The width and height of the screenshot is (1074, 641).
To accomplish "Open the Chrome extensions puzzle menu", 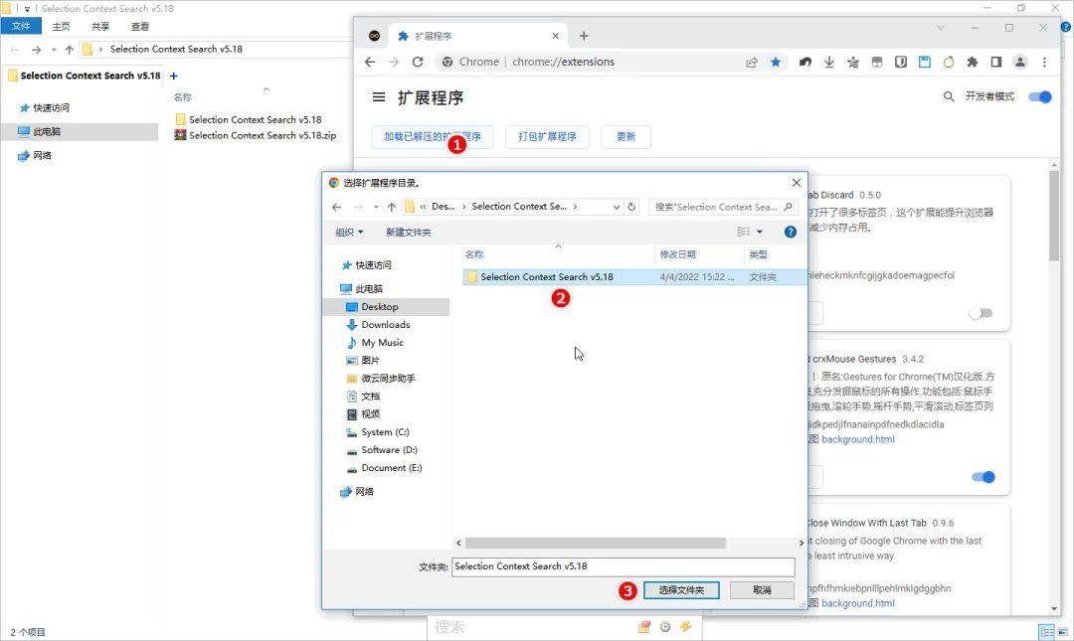I will pyautogui.click(x=972, y=63).
